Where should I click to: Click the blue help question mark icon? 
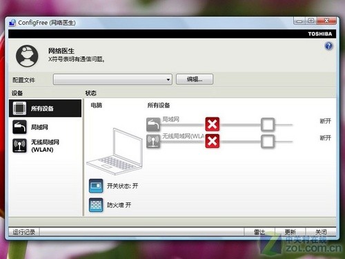328,46
